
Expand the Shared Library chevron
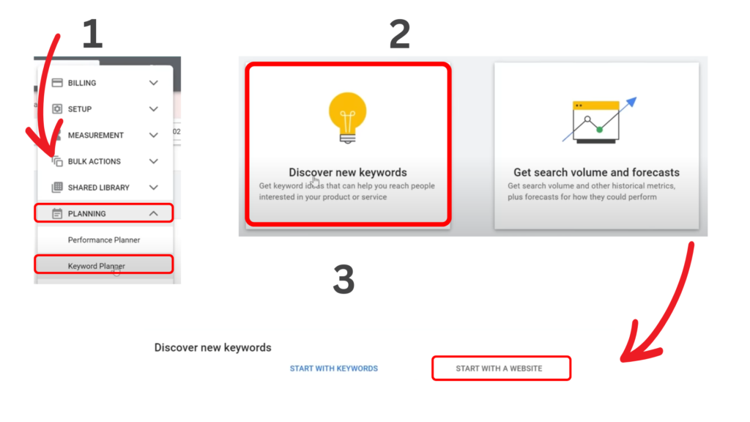154,188
